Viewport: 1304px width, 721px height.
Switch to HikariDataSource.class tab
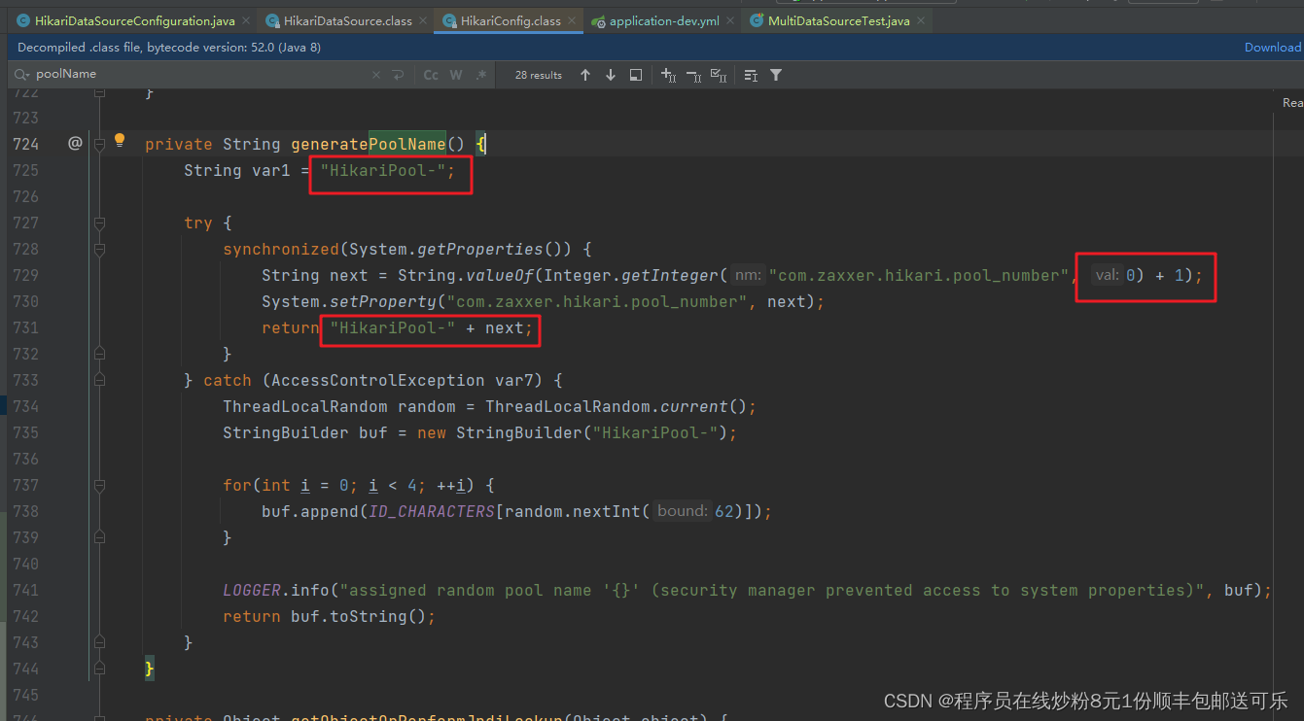[x=347, y=20]
